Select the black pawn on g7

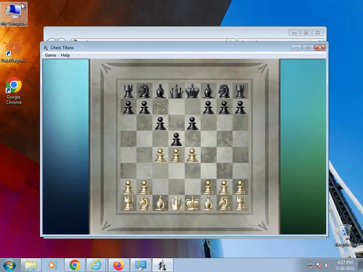pos(224,108)
